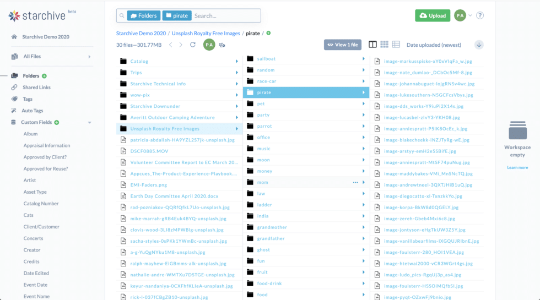Click the search magnifier icon
Viewport: 540px width, 300px height.
tap(122, 15)
